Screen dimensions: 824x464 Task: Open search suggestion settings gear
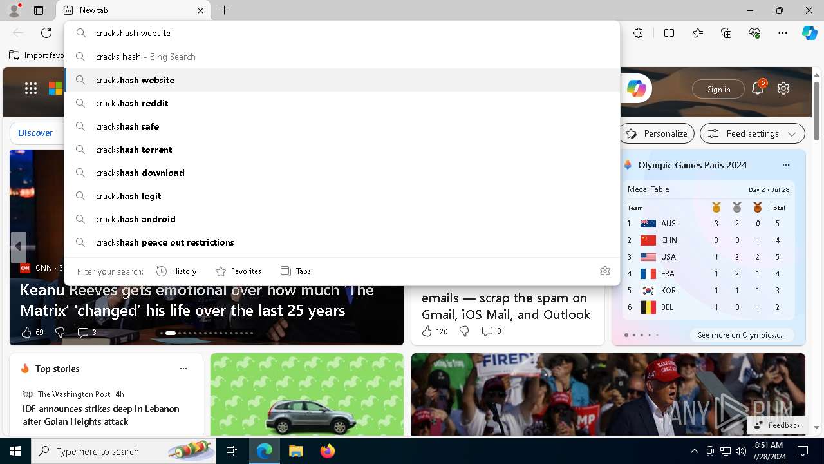click(x=604, y=271)
